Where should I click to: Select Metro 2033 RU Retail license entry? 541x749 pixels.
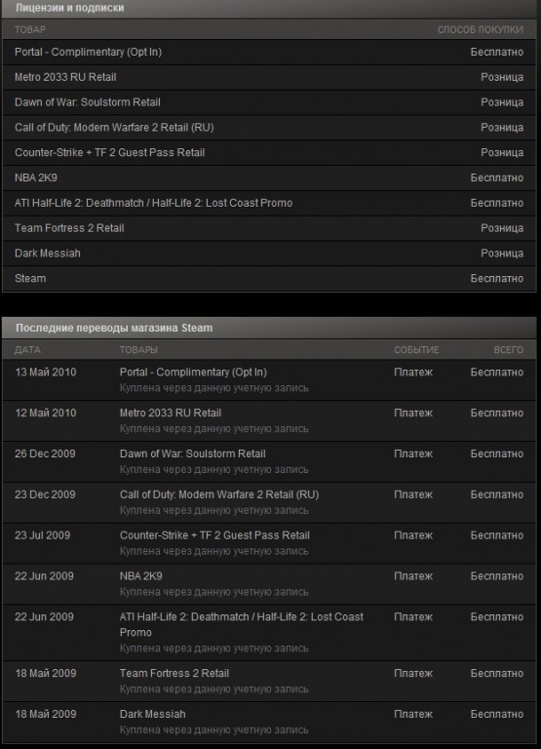[269, 77]
